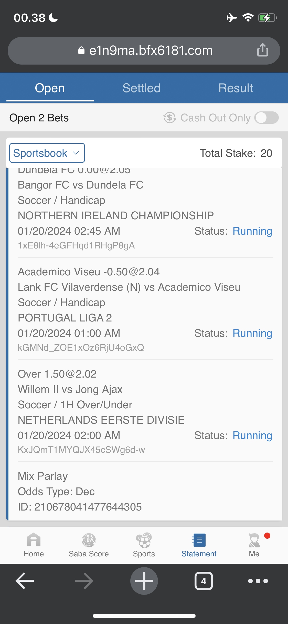Switch to the Result tab
The width and height of the screenshot is (288, 624).
pos(236,88)
